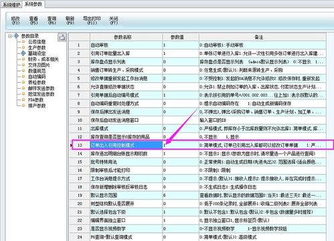Select the 树型结构默认是否展开 cell
This screenshot has height=241, width=334.
pyautogui.click(x=127, y=204)
